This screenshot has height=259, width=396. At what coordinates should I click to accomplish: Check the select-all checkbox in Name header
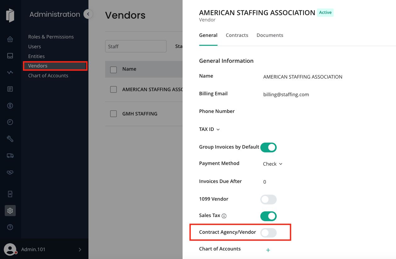point(114,70)
